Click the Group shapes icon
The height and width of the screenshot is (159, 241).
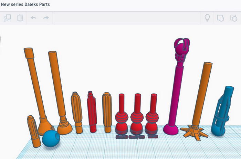[221, 18]
